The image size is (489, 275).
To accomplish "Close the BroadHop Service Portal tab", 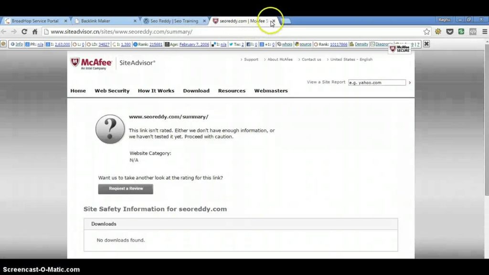I will click(x=65, y=21).
